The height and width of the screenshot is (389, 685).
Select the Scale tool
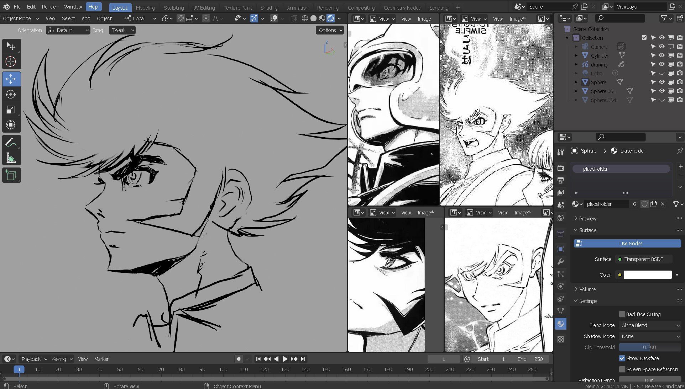(11, 110)
